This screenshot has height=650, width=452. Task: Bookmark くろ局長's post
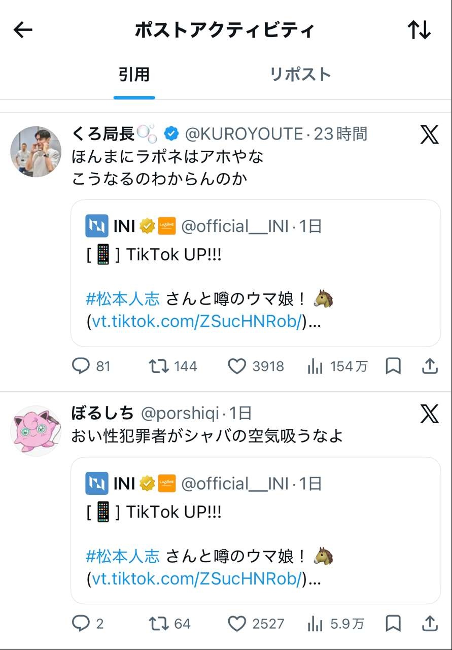(393, 366)
